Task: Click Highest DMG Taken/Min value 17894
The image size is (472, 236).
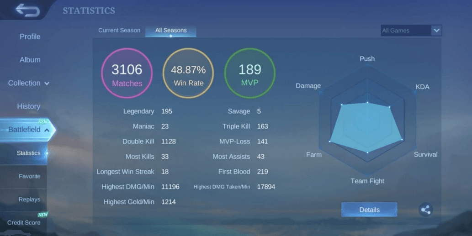Action: pos(266,187)
